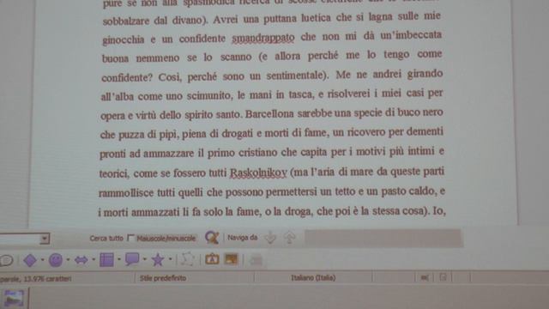
Task: Jump to previous element with up arrow
Action: 290,238
